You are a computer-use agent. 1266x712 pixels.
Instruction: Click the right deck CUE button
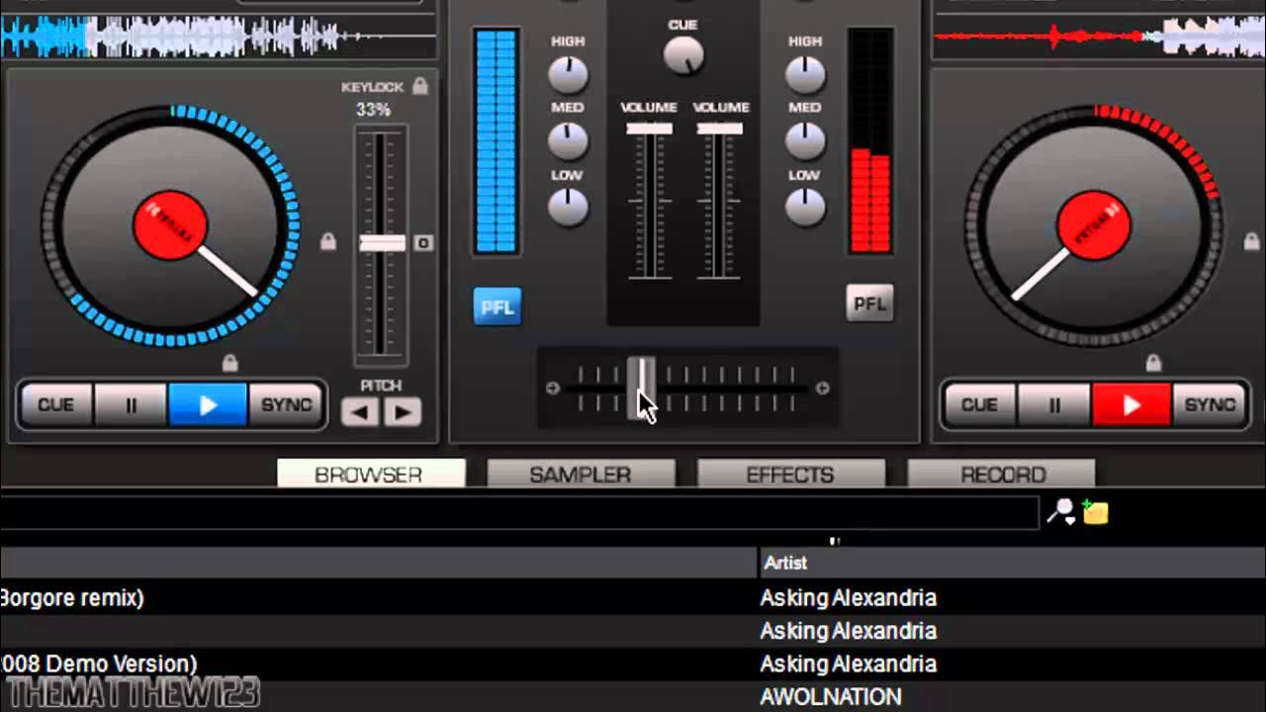[x=979, y=405]
